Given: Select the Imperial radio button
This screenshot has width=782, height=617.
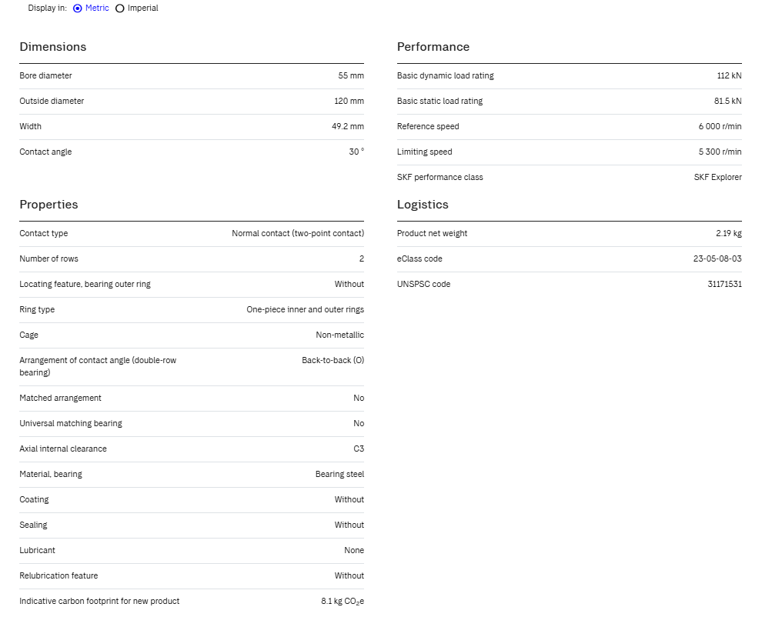Looking at the screenshot, I should (120, 8).
